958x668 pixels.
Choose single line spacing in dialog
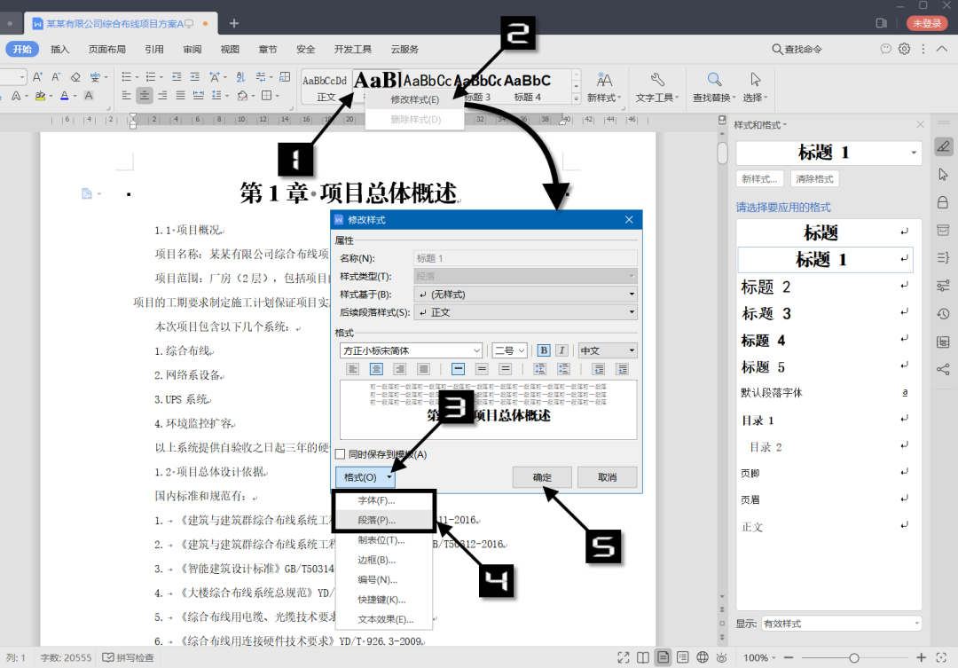tap(459, 369)
